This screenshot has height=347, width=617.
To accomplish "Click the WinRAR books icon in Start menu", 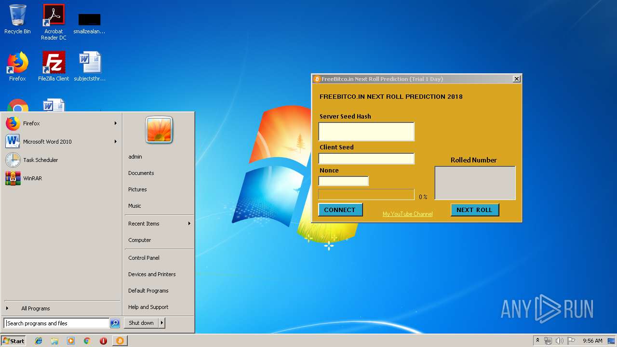I will (x=13, y=178).
